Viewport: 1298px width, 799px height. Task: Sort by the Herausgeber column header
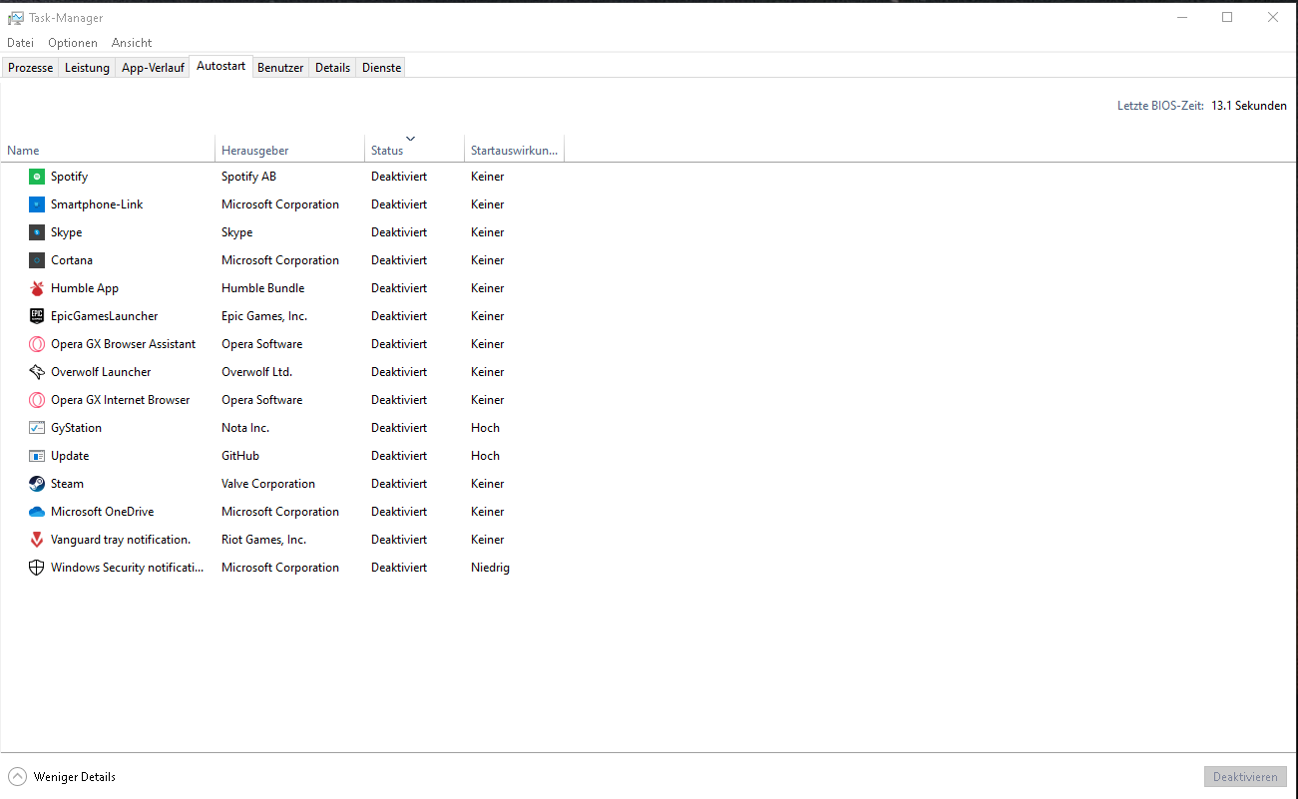[x=290, y=148]
